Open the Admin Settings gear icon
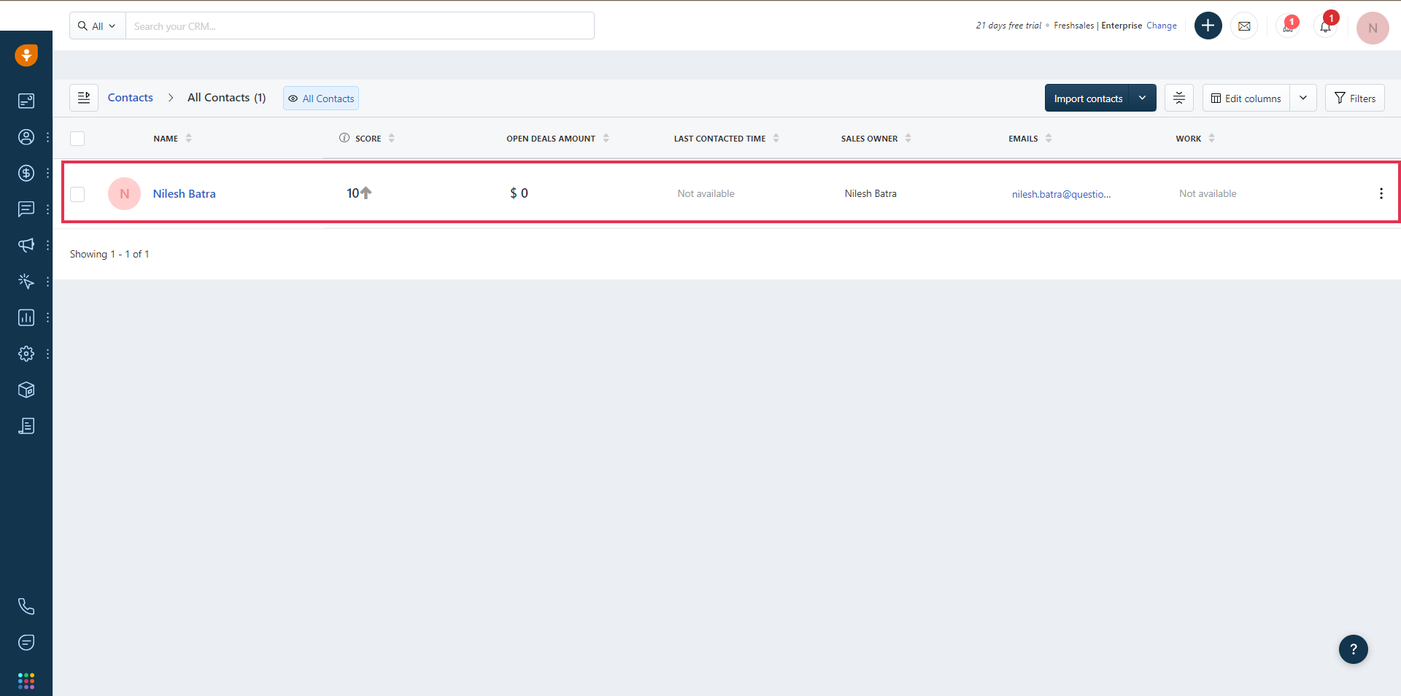Image resolution: width=1401 pixels, height=696 pixels. click(26, 354)
